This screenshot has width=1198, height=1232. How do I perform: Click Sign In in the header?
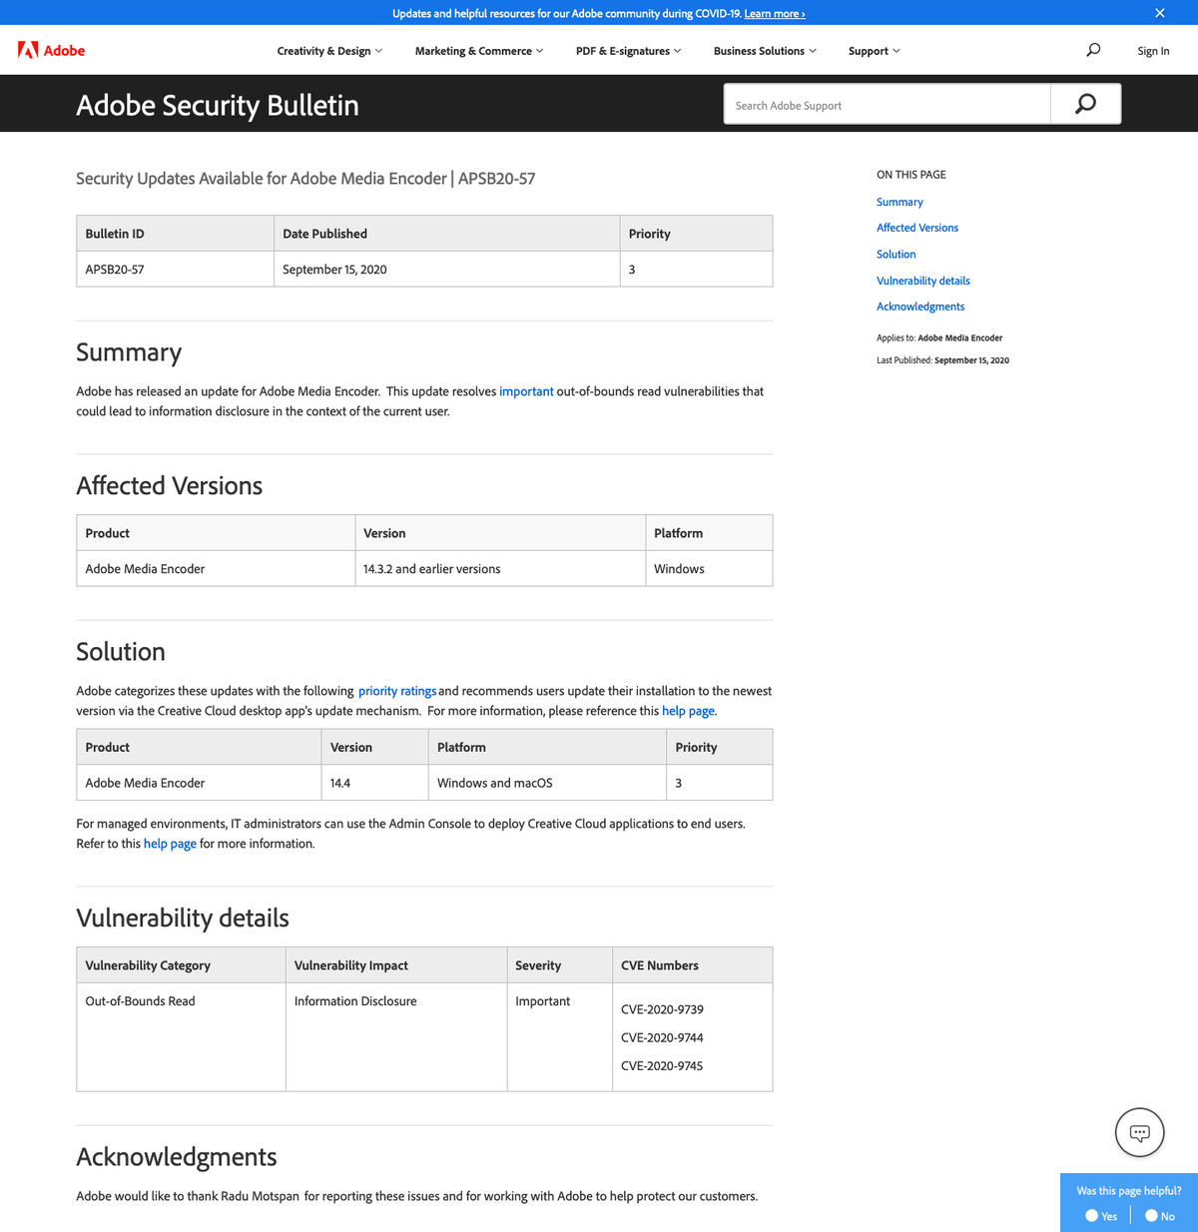click(x=1153, y=51)
